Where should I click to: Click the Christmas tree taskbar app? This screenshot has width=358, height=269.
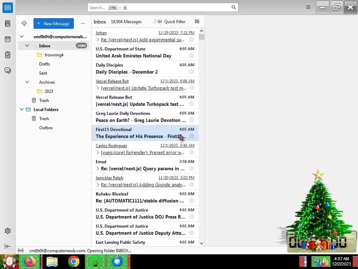[x=95, y=261]
